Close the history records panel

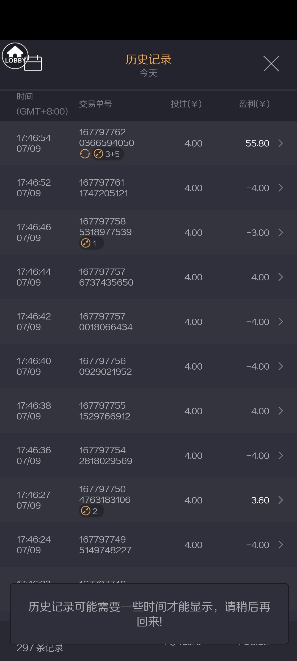click(271, 64)
